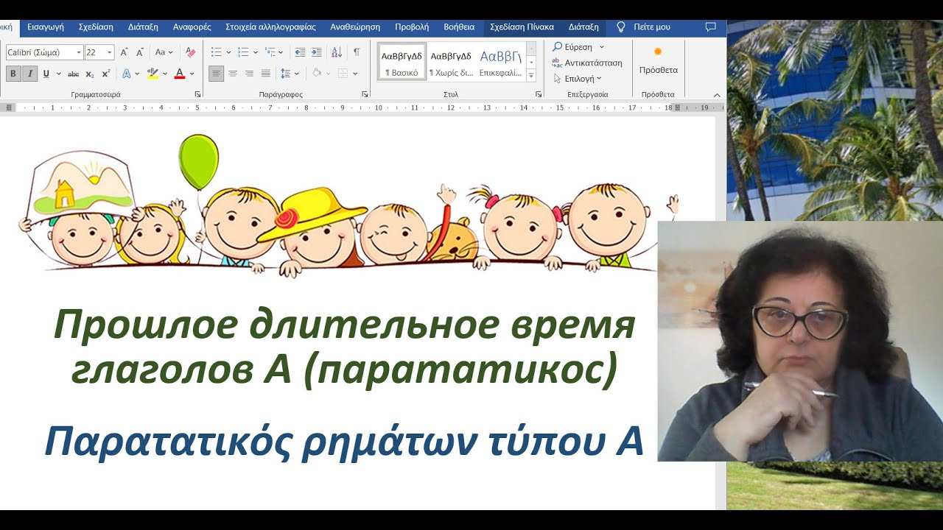Increase font size
This screenshot has width=943, height=530.
coord(124,52)
